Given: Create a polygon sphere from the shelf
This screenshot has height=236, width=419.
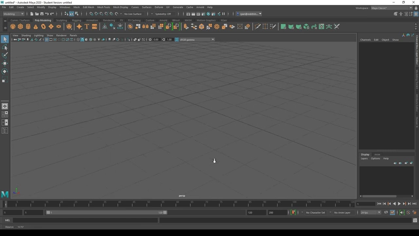Looking at the screenshot, I should (x=13, y=27).
